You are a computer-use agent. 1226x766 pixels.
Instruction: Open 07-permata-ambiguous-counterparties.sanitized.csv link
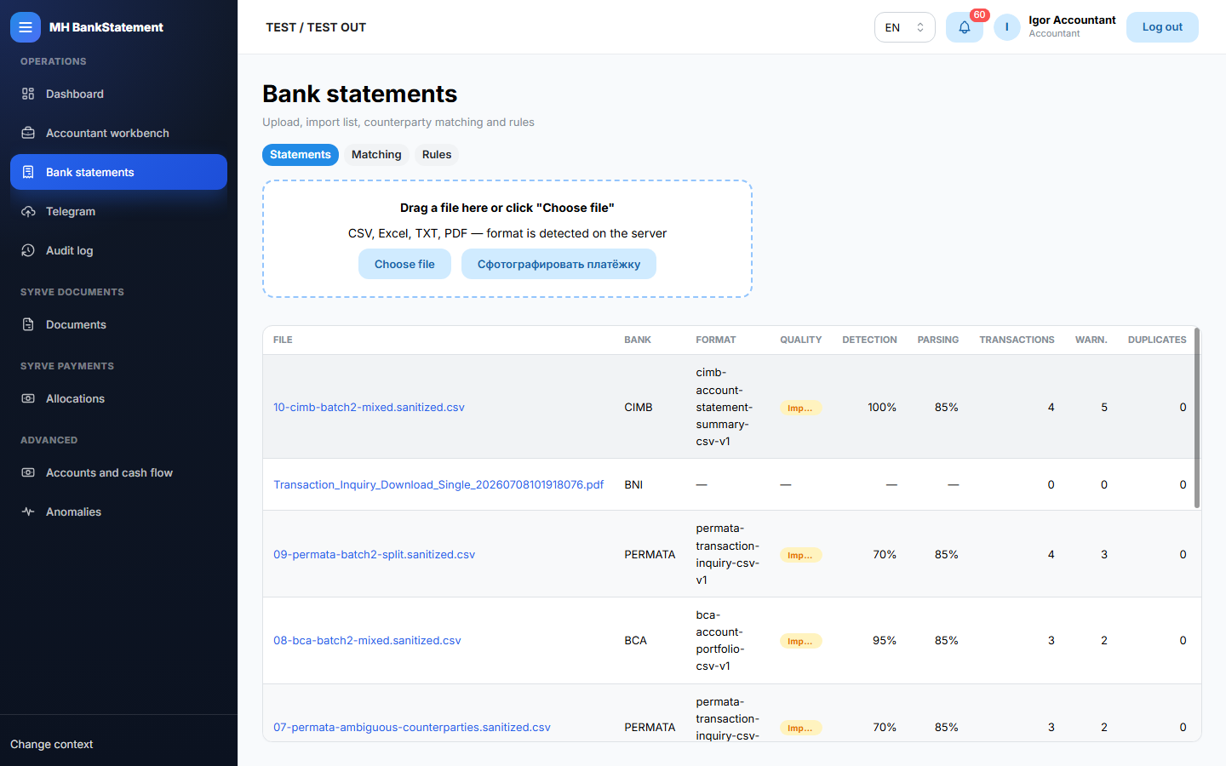412,727
